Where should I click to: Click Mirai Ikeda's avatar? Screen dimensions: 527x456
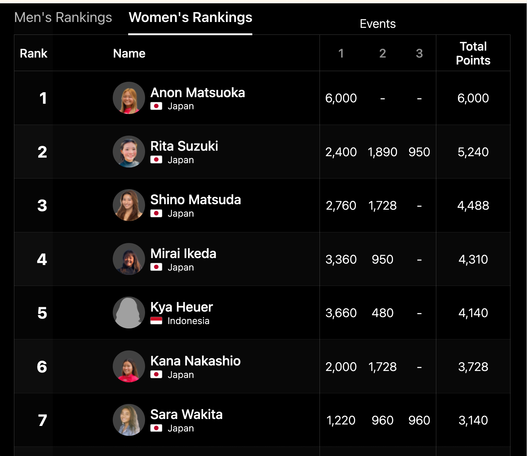(129, 259)
